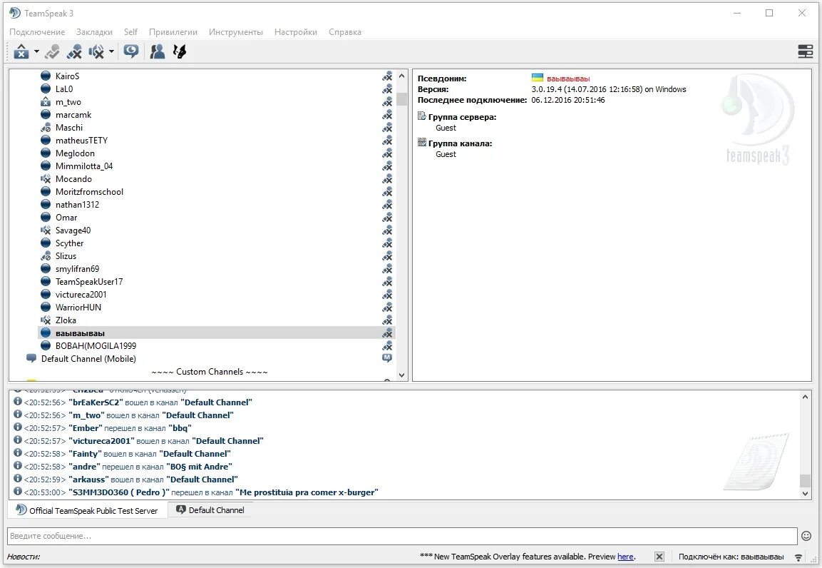Open the Contacts manager icon
822x568 pixels.
(158, 51)
